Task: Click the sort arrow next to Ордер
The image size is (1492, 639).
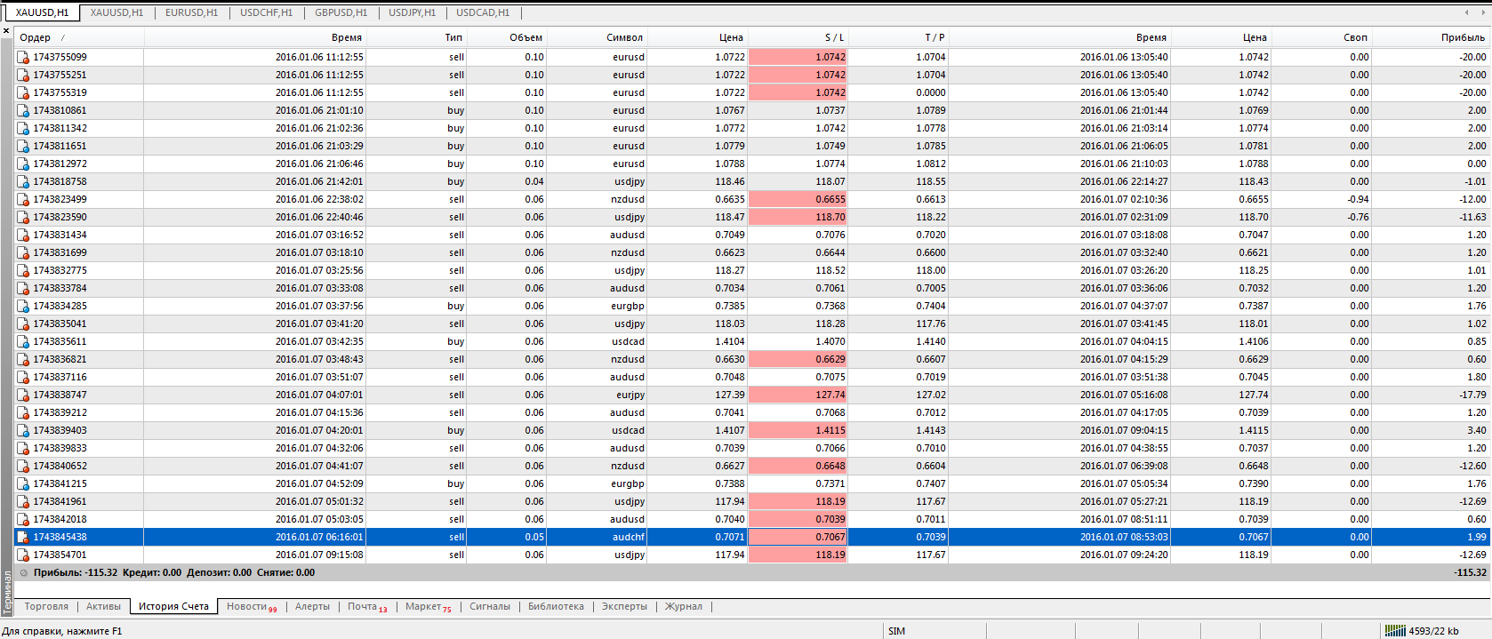Action: pyautogui.click(x=62, y=38)
